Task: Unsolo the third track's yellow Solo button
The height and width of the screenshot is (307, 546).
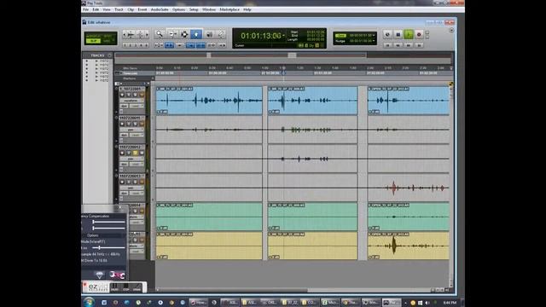Action: (x=135, y=153)
